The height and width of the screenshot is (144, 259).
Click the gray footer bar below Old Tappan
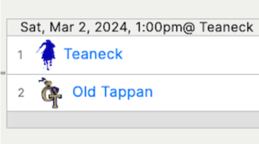point(133,120)
